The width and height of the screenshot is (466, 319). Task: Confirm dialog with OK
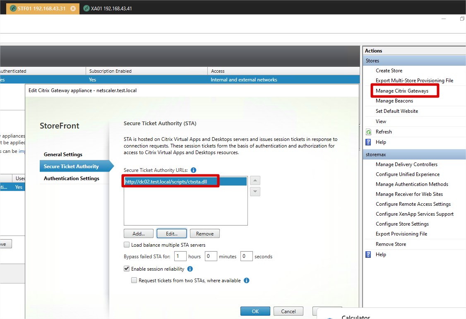[255, 311]
